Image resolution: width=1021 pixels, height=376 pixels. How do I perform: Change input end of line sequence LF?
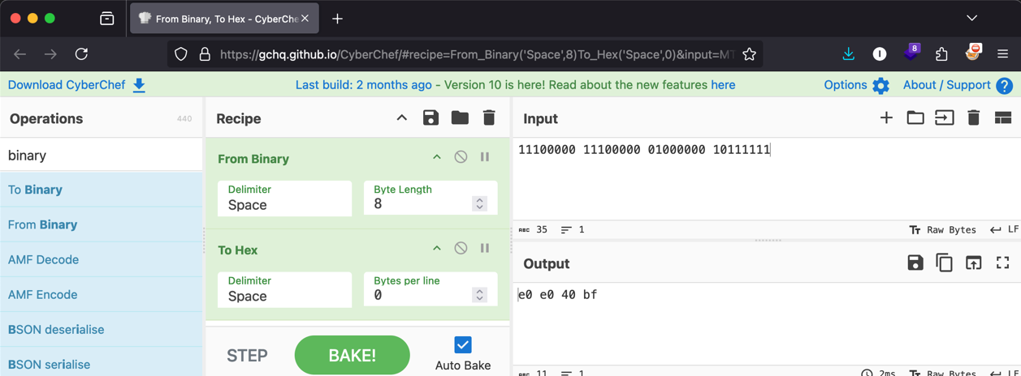tap(1004, 229)
